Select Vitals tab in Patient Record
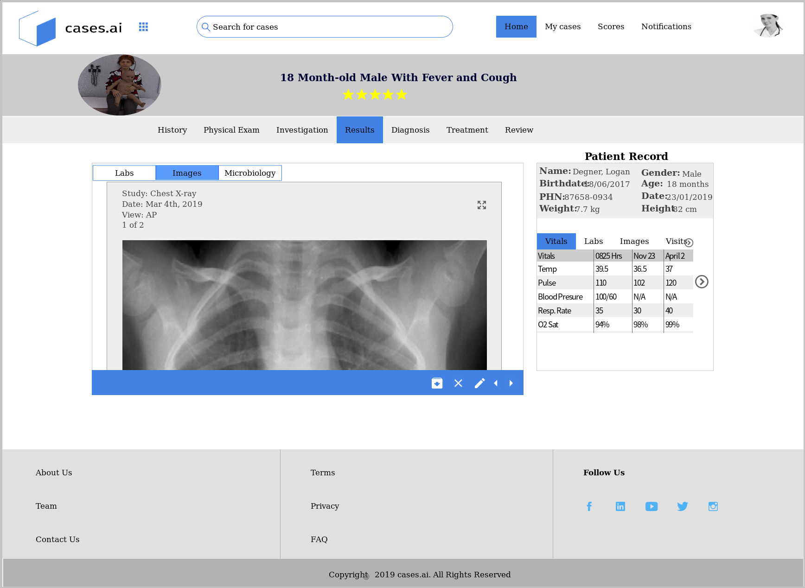Screen dimensions: 805x588 coord(556,241)
